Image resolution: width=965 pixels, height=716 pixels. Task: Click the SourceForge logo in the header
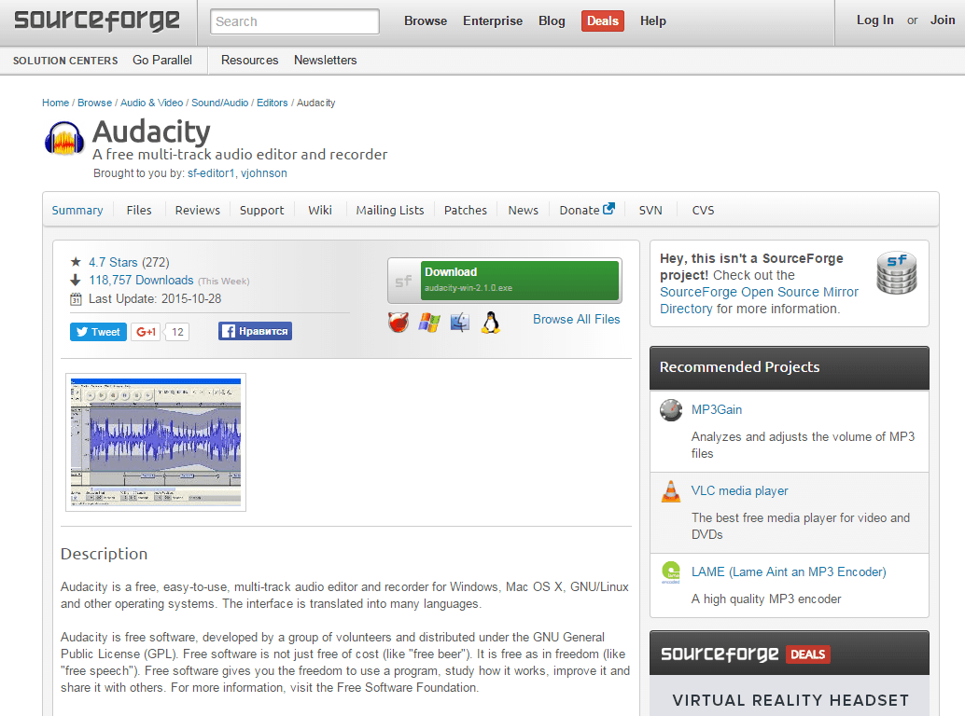tap(97, 21)
